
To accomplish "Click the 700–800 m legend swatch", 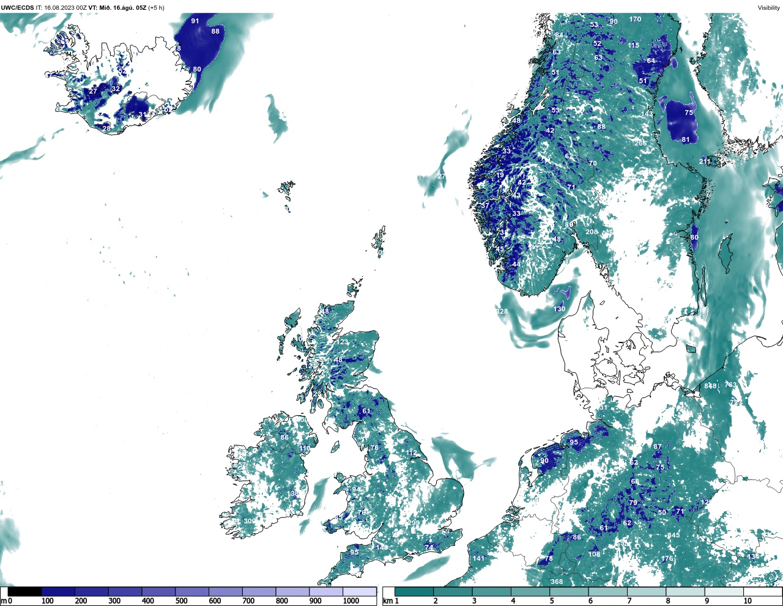I will [x=259, y=592].
